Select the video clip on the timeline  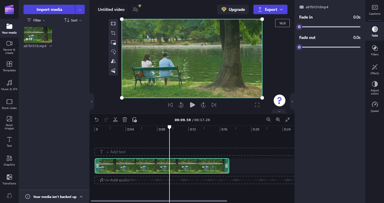click(162, 166)
